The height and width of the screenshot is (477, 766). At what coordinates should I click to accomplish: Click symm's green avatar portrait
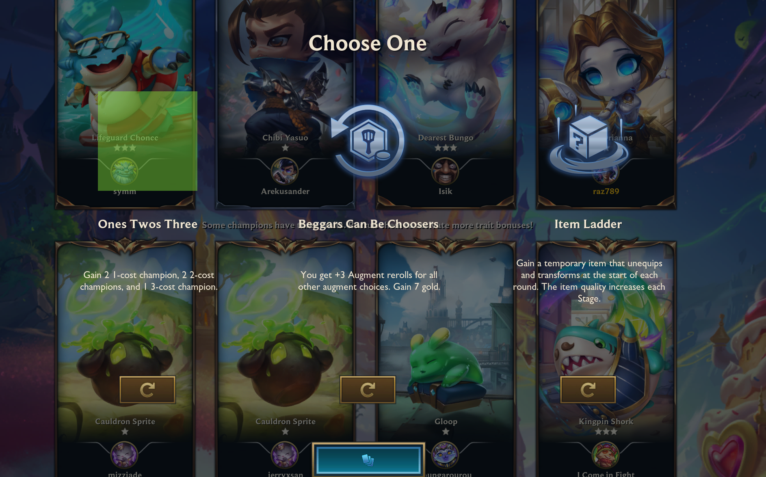[x=124, y=171]
